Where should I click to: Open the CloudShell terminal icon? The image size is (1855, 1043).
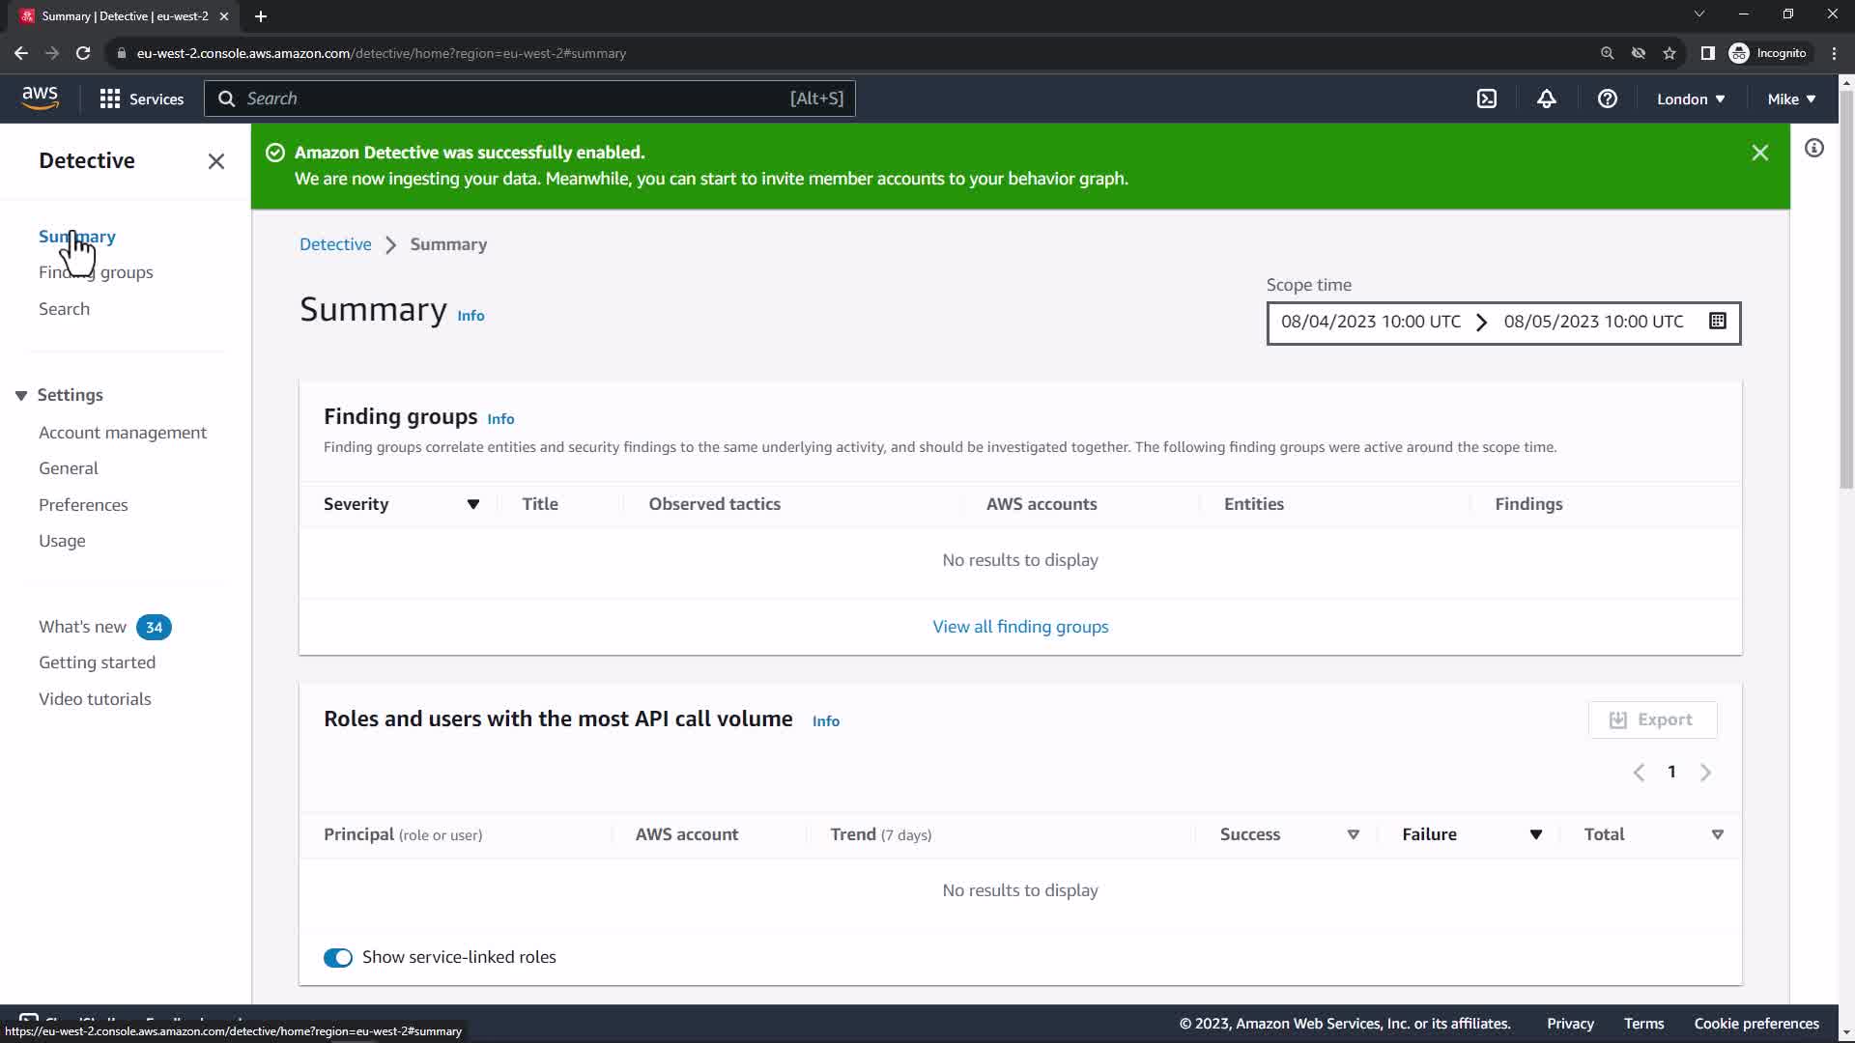point(1487,99)
